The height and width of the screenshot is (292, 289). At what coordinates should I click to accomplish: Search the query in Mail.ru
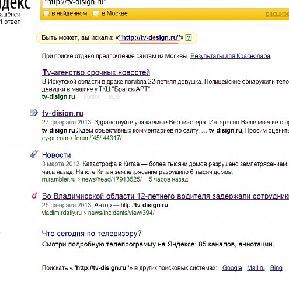pyautogui.click(x=256, y=268)
